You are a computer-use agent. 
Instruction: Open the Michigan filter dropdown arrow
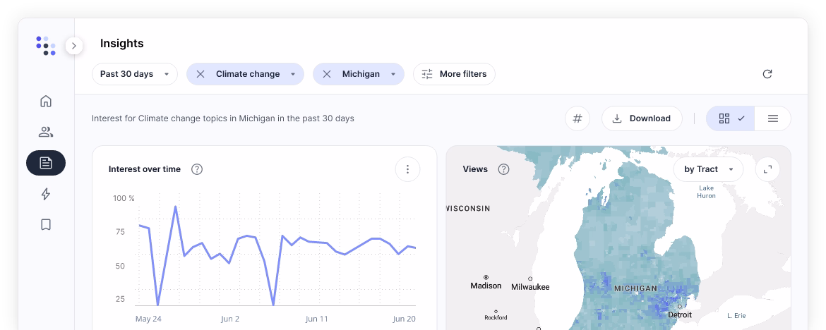393,74
